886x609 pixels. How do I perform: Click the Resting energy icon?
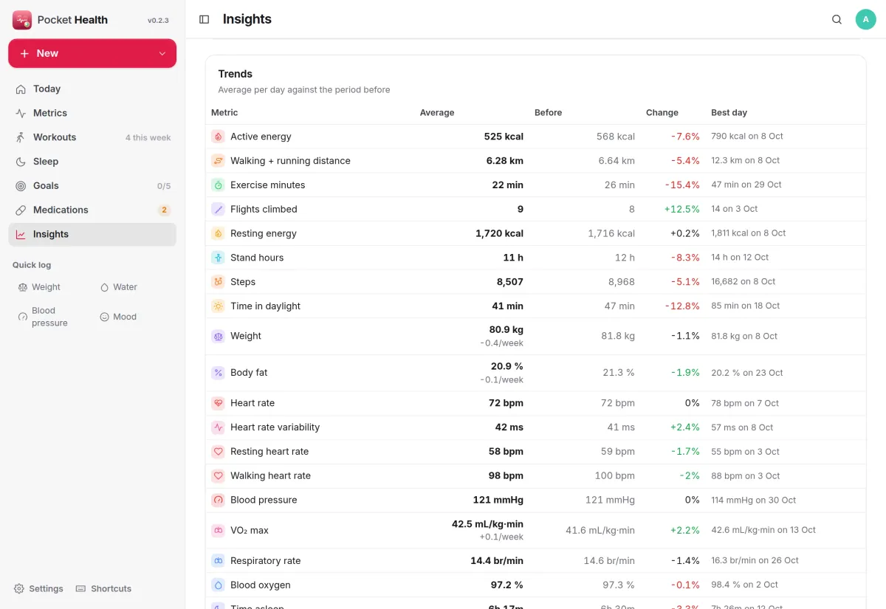click(x=218, y=233)
